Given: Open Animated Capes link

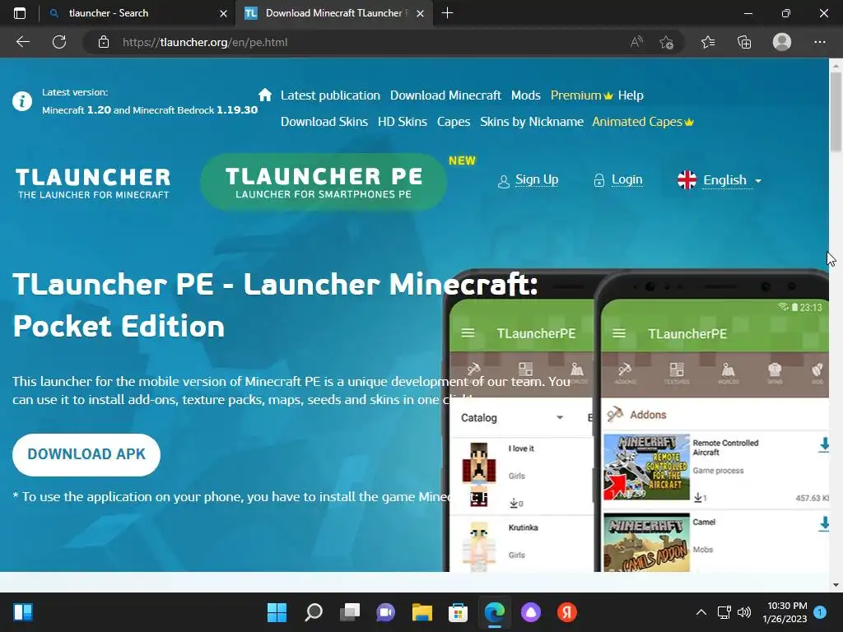Looking at the screenshot, I should [642, 122].
